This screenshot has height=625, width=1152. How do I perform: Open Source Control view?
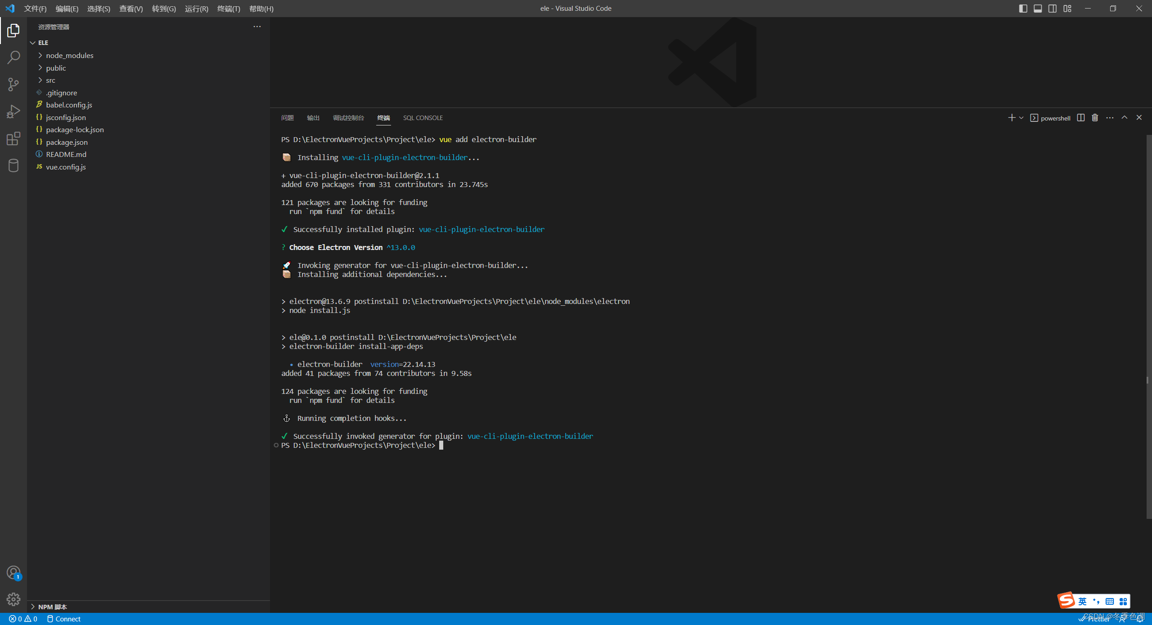(x=13, y=84)
